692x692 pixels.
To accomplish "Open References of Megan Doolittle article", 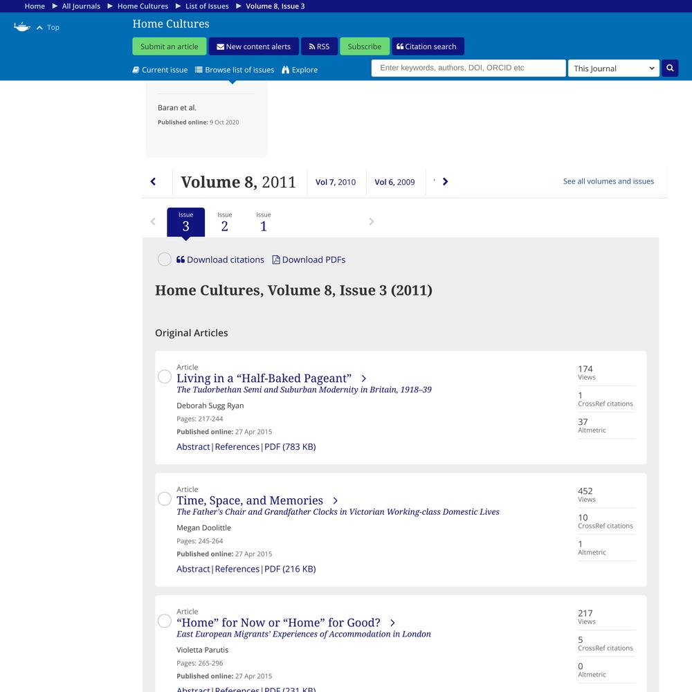I will (237, 569).
